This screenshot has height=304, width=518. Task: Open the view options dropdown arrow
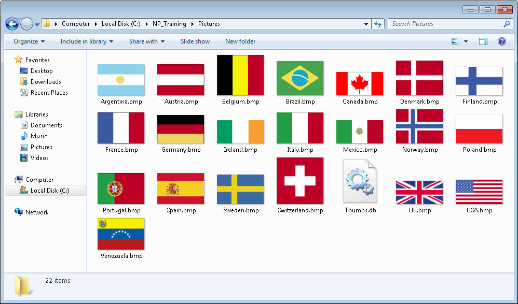click(x=466, y=41)
